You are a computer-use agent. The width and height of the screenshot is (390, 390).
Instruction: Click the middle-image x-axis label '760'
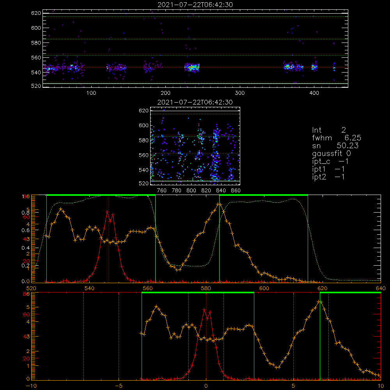[x=162, y=191]
